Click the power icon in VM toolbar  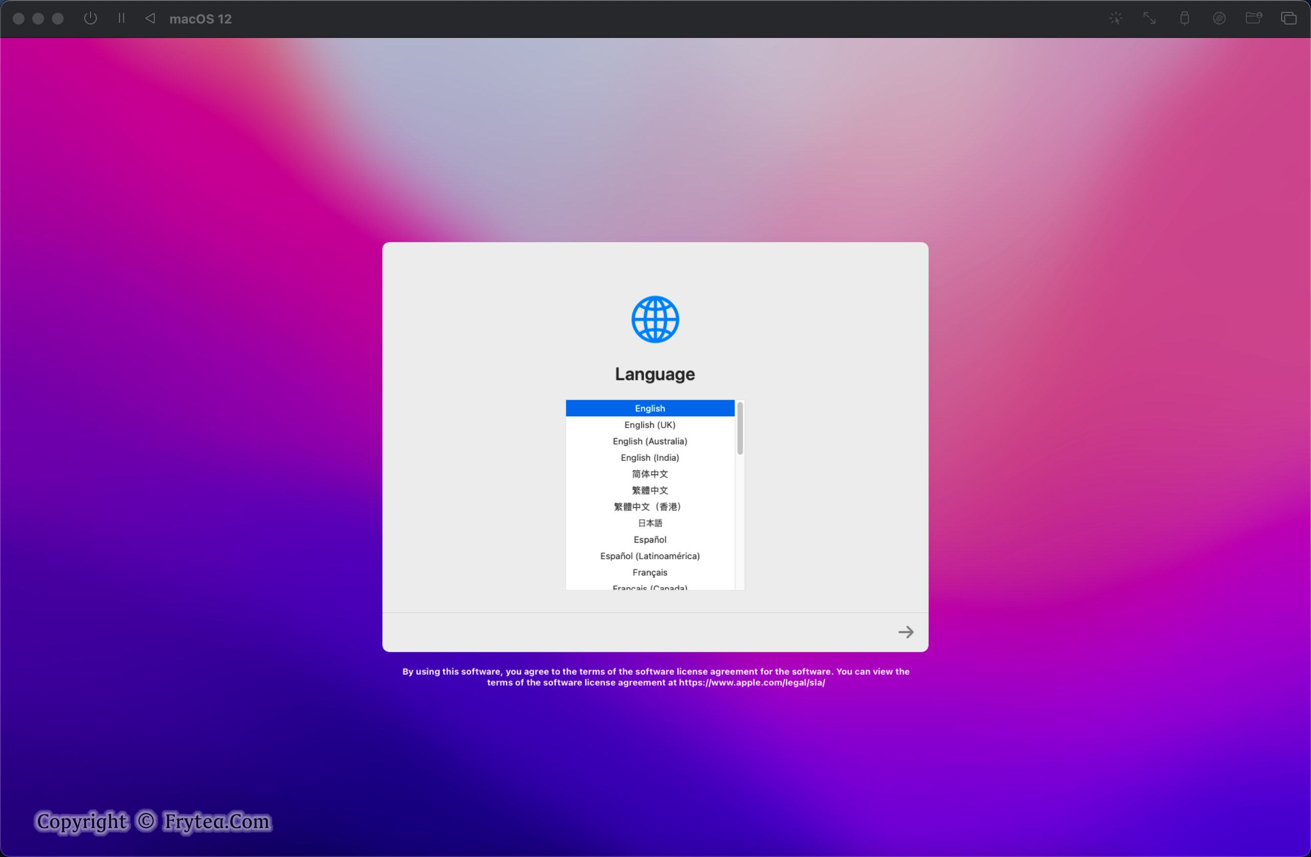click(x=91, y=18)
